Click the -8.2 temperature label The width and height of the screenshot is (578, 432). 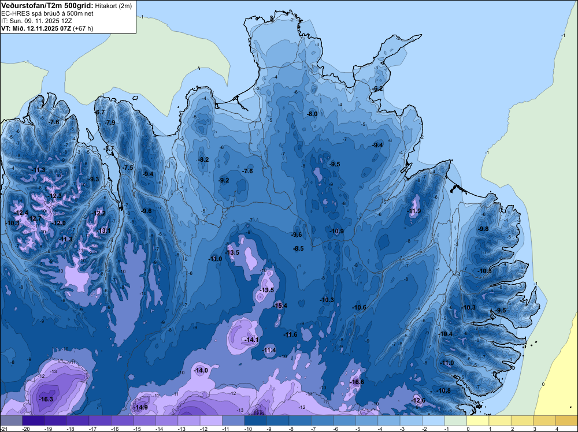tap(203, 160)
